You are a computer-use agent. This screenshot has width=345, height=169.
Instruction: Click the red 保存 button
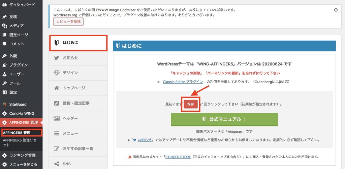[191, 104]
